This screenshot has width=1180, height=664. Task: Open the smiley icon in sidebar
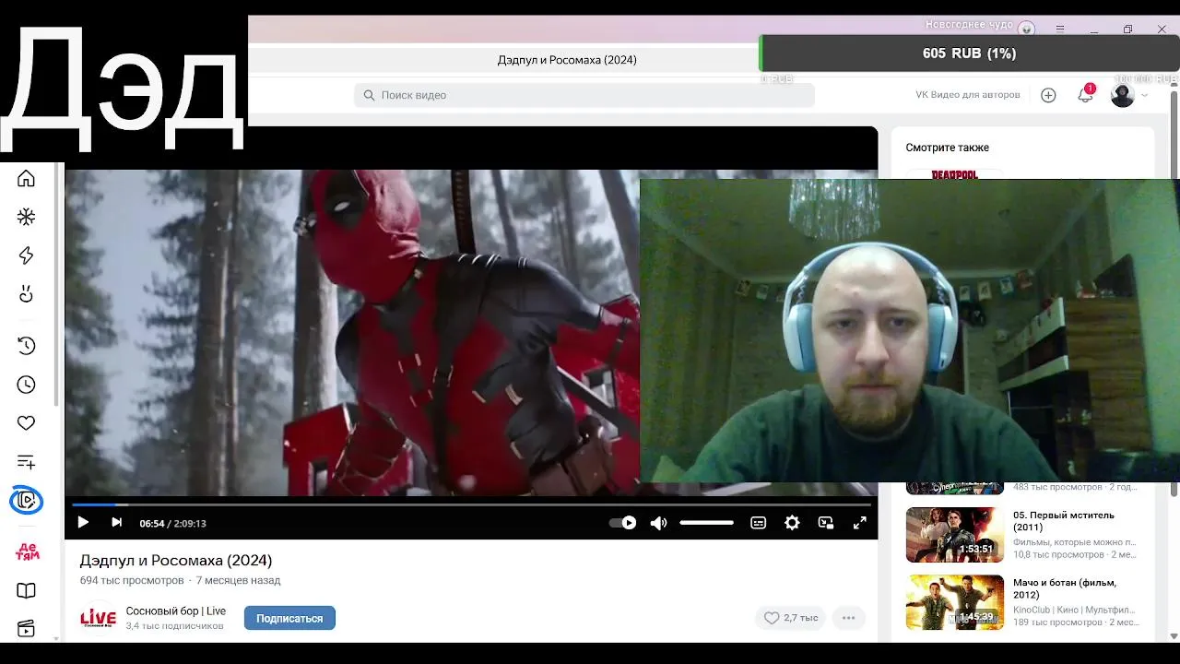tap(26, 294)
